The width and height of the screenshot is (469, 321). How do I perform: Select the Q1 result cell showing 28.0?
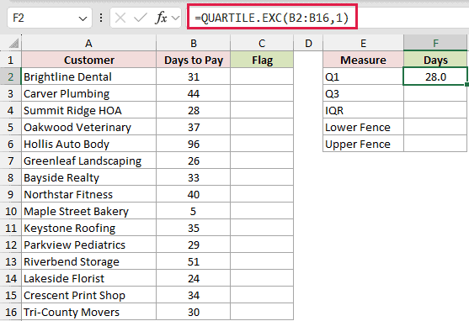click(x=435, y=76)
